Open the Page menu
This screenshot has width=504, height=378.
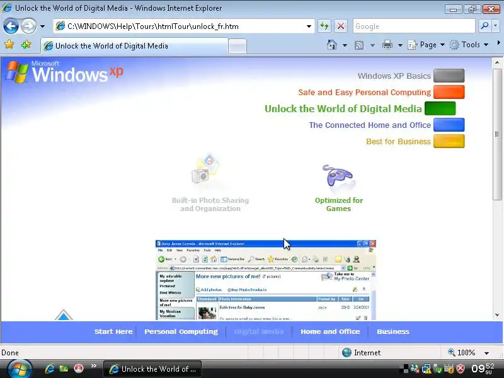(x=427, y=45)
